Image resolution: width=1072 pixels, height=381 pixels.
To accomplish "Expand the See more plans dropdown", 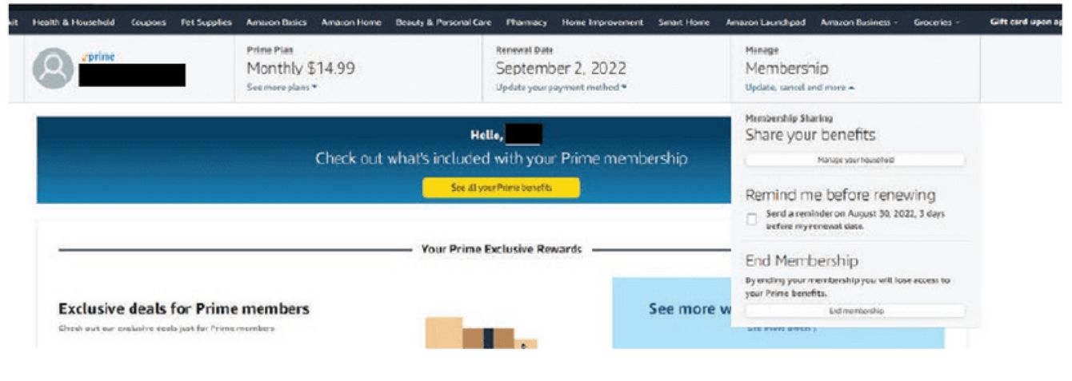I will (282, 87).
